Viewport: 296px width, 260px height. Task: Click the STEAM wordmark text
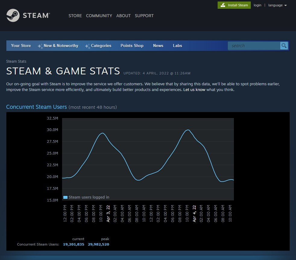(x=36, y=15)
